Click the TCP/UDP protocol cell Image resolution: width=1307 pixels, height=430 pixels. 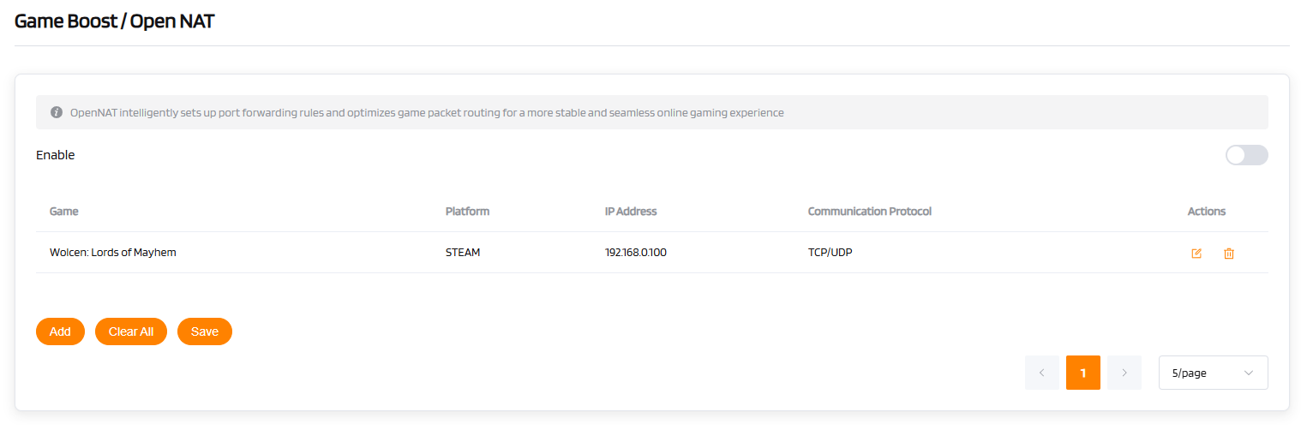pos(830,253)
